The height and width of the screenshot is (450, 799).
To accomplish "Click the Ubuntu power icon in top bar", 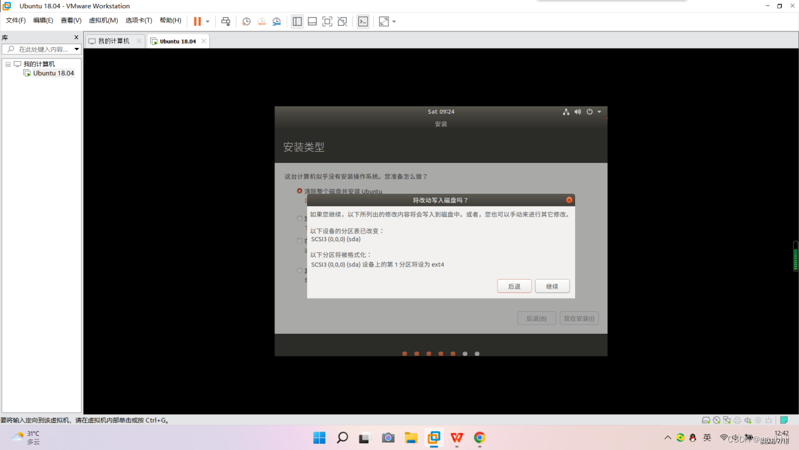I will click(590, 112).
